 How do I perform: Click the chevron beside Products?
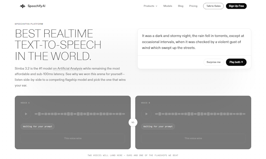pos(156,6)
